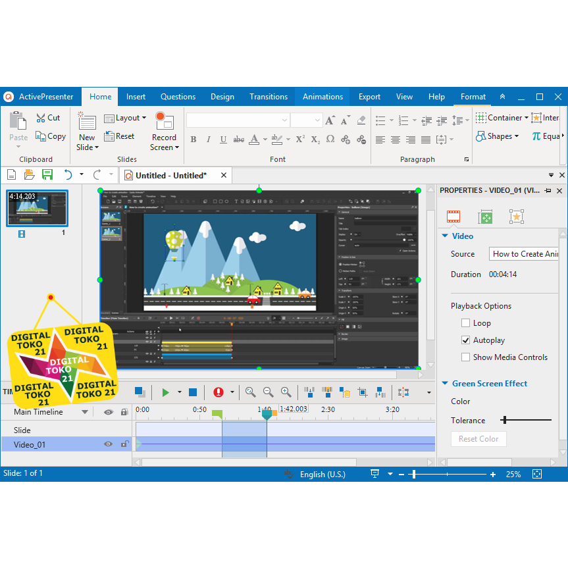Open the Size & Properties tab icon
The height and width of the screenshot is (568, 568).
coord(485,217)
